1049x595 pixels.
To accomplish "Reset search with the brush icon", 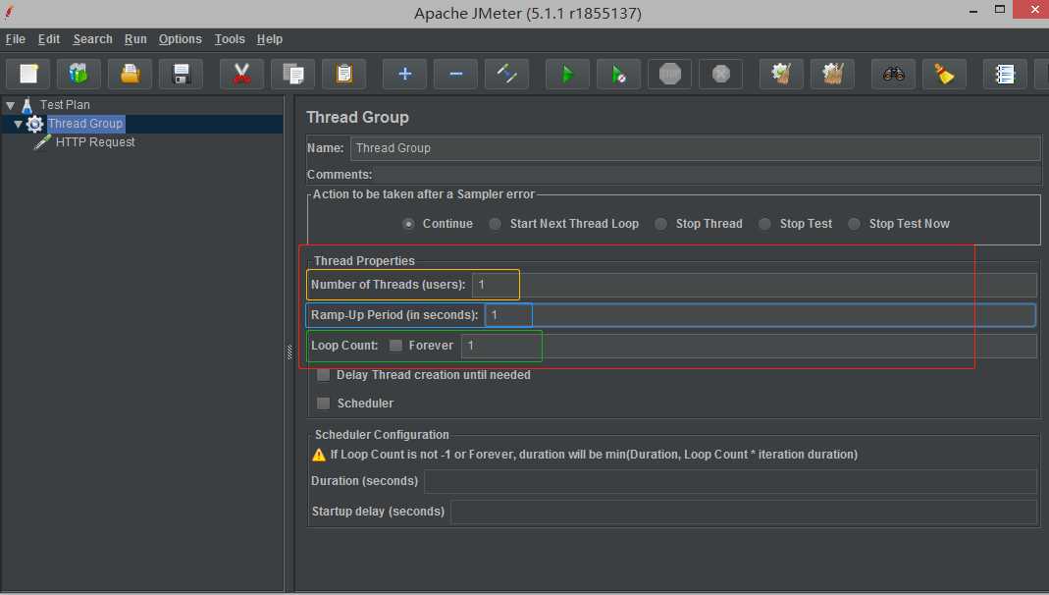I will click(944, 74).
